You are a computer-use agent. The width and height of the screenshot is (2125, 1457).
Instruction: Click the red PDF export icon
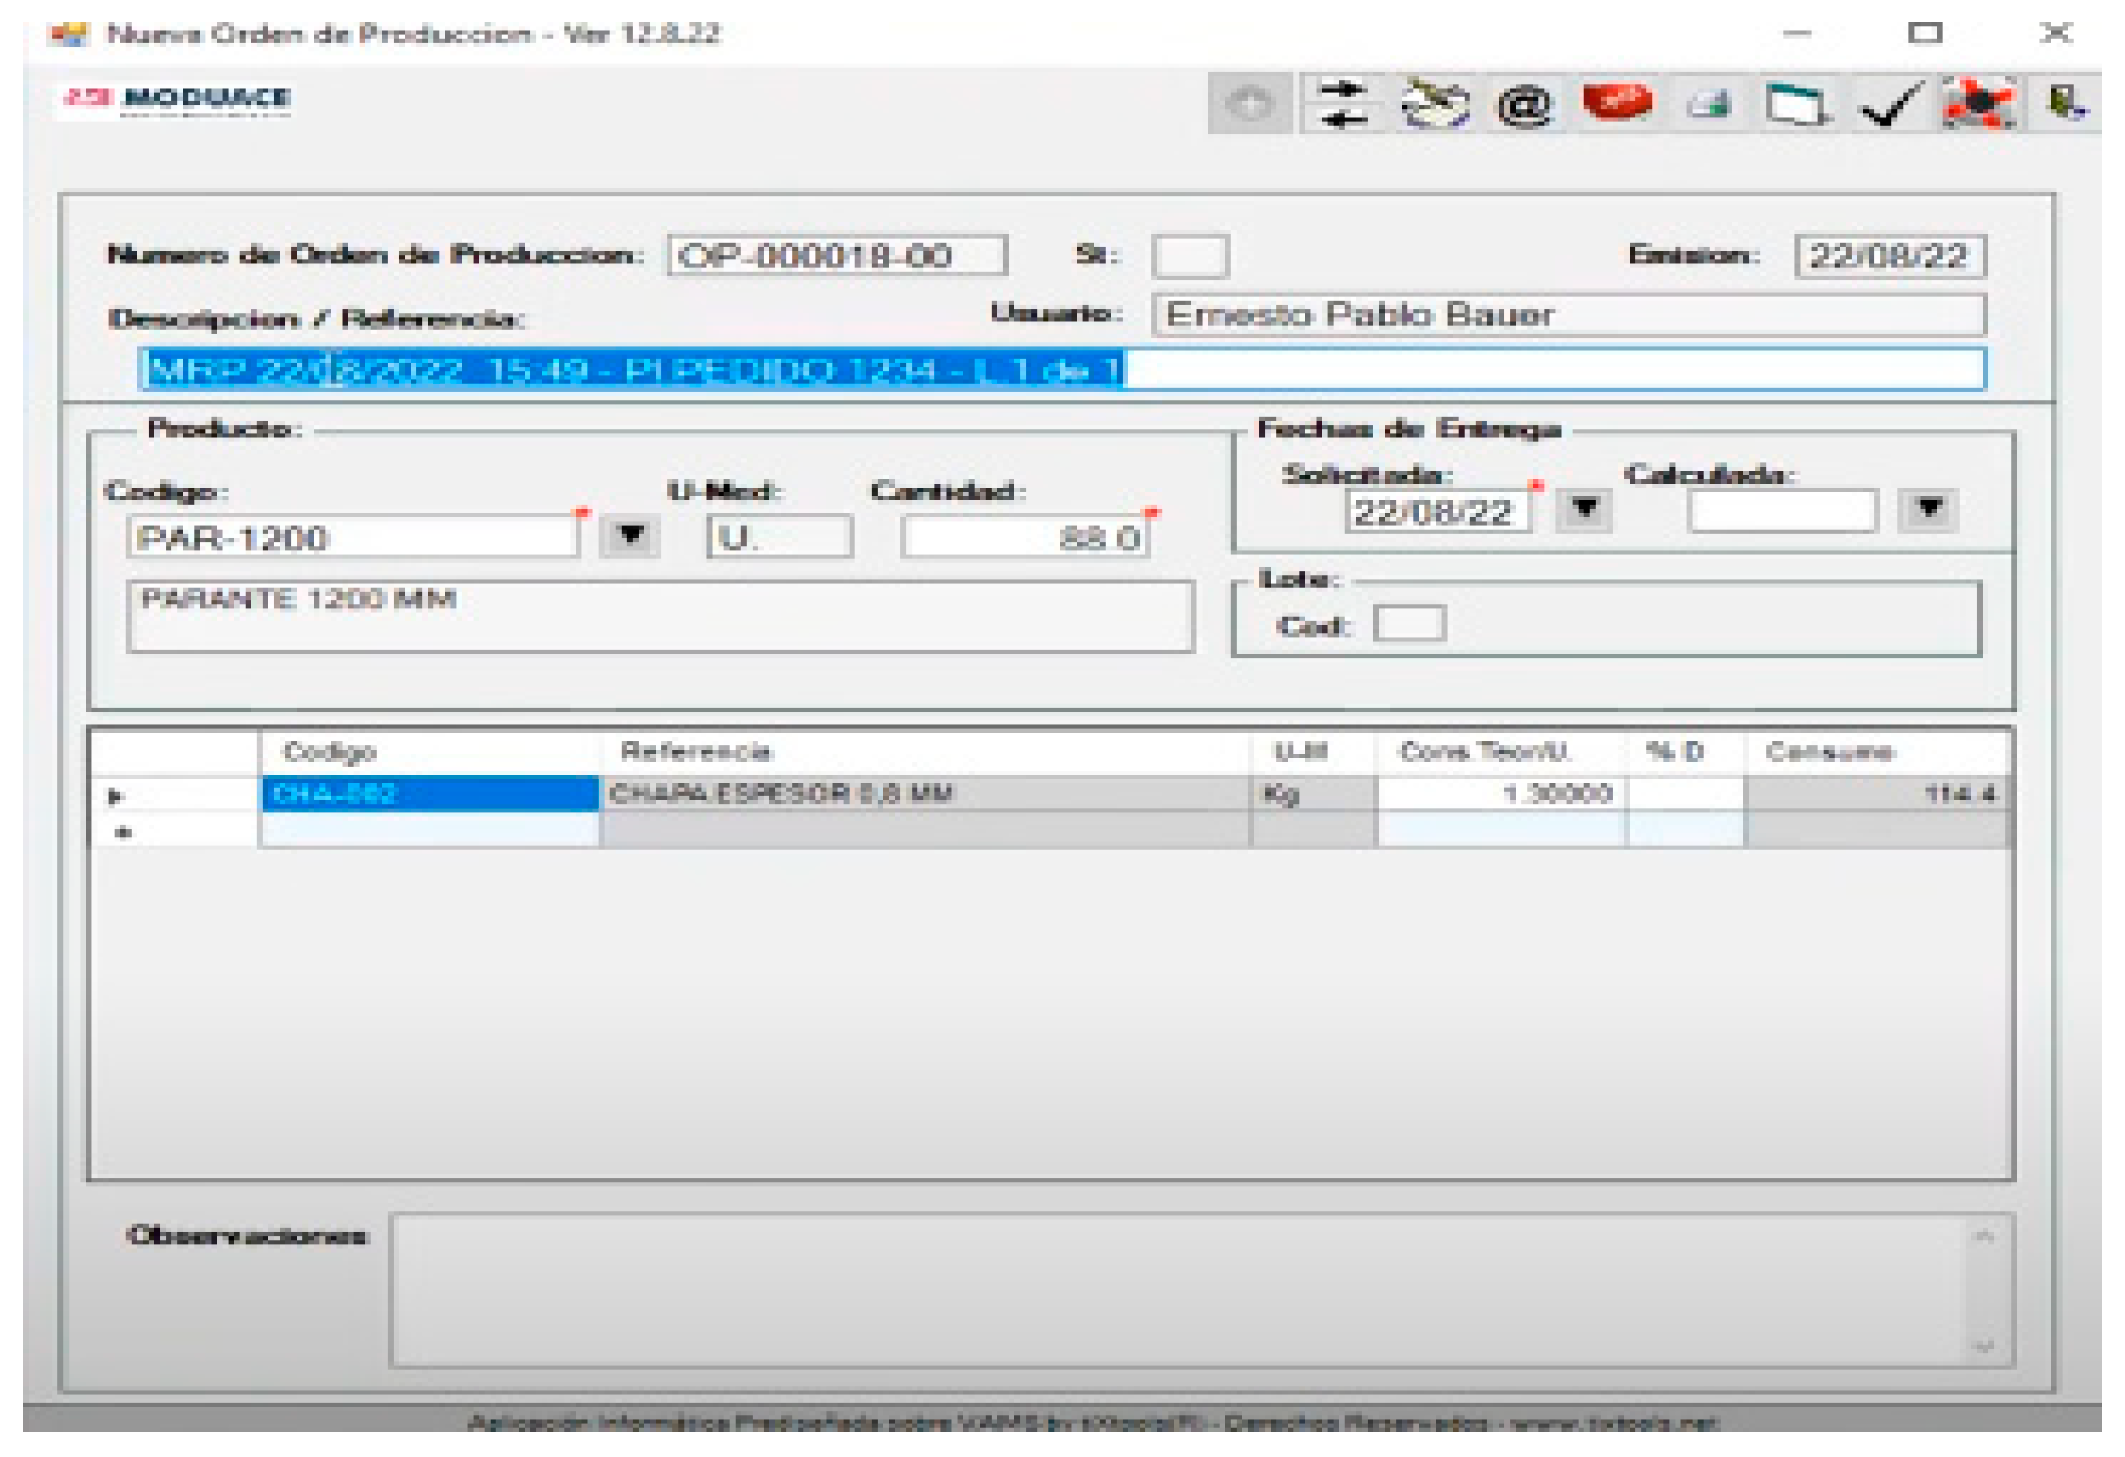pos(1617,103)
